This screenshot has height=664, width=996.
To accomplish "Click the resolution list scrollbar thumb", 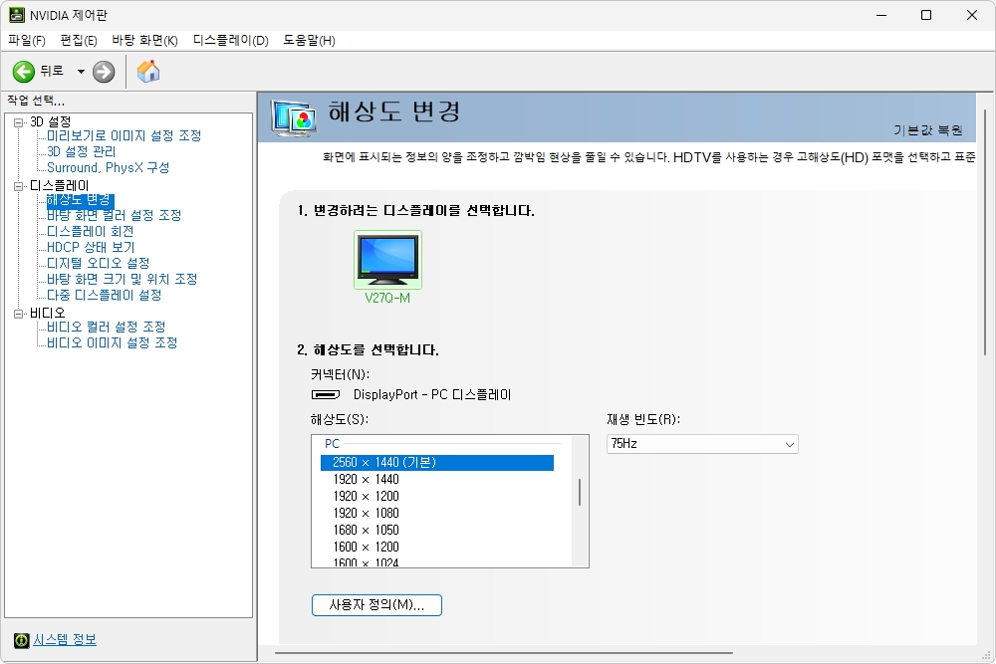I will pyautogui.click(x=580, y=492).
